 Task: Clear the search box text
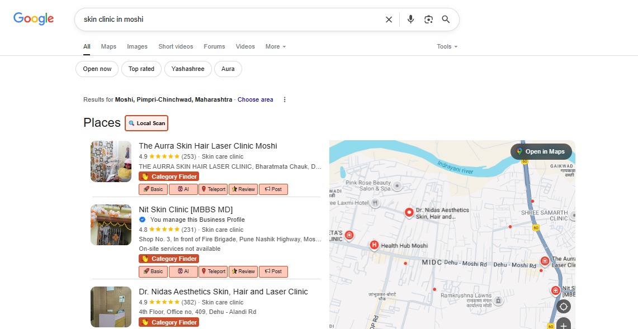coord(389,20)
